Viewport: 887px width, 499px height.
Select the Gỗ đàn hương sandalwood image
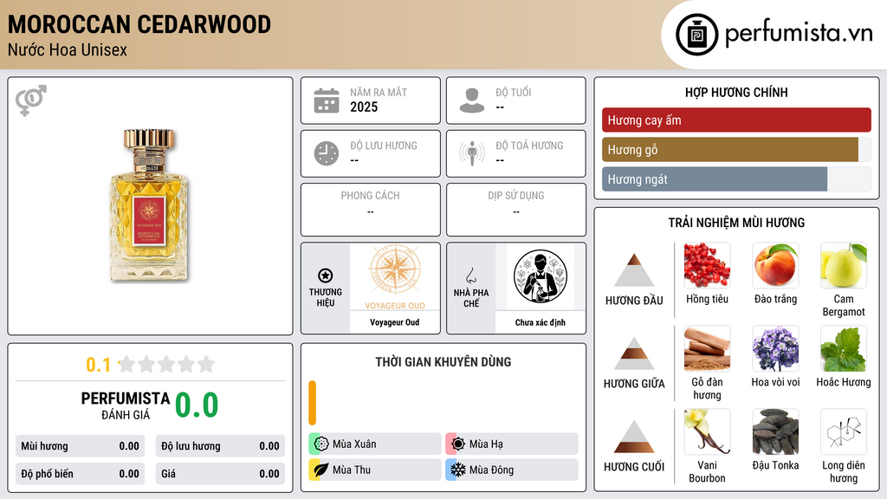pyautogui.click(x=707, y=348)
